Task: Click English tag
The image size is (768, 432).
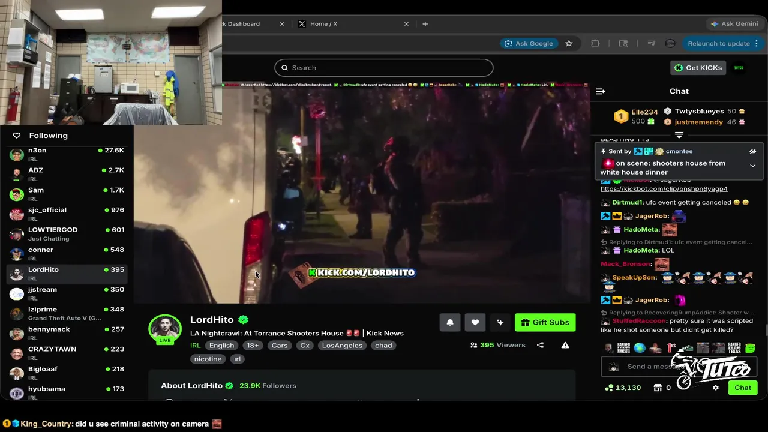Action: [x=221, y=346]
